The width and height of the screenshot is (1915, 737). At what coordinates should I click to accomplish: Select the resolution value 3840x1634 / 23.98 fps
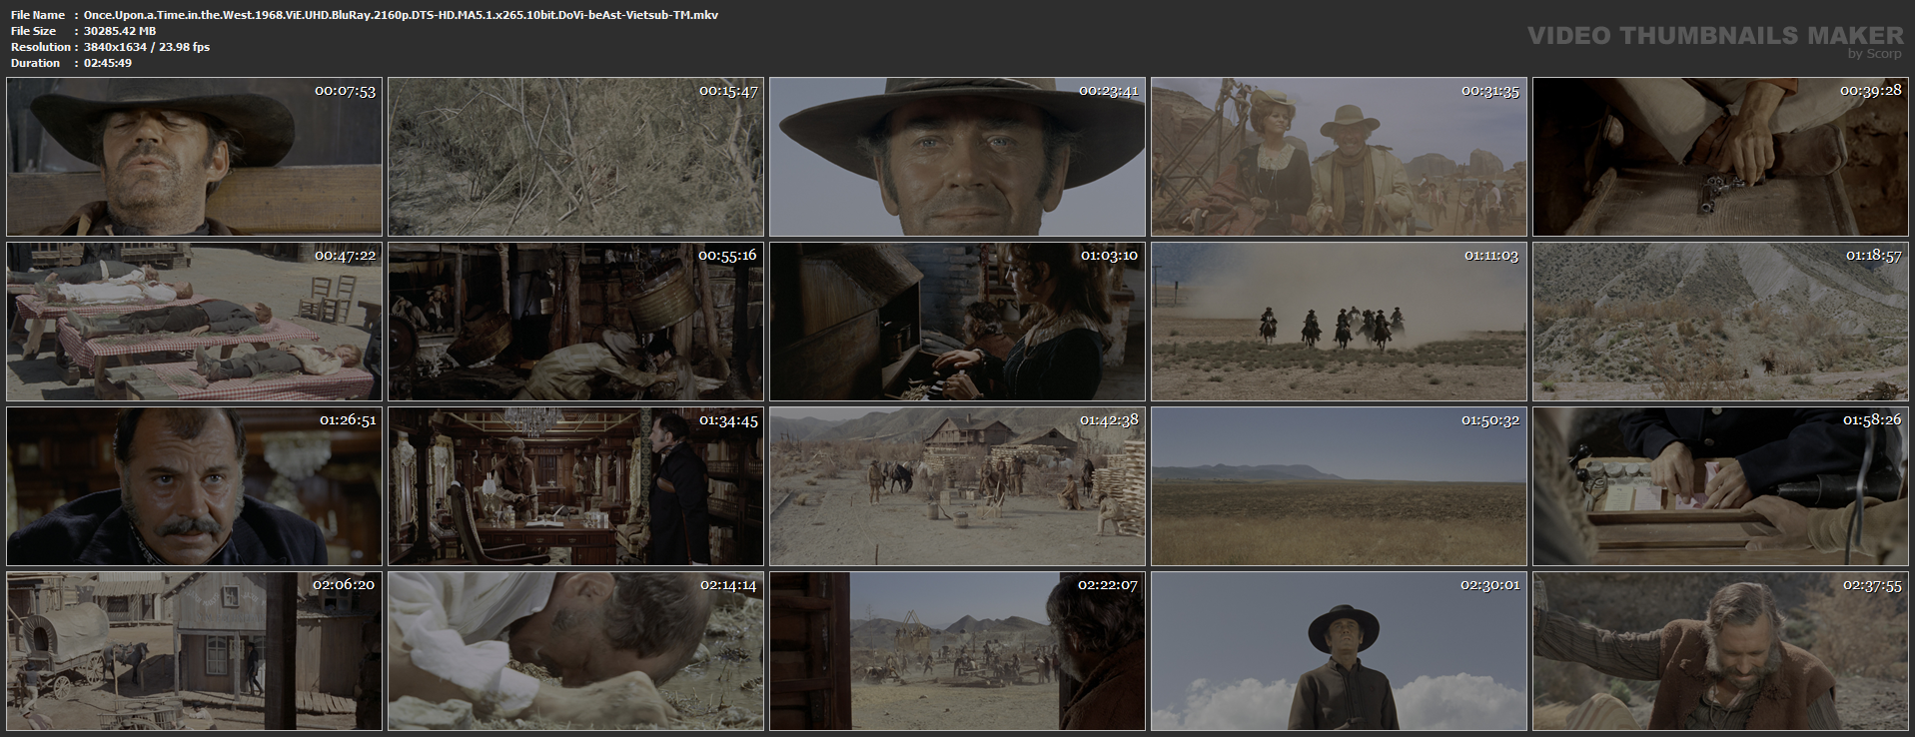coord(147,47)
